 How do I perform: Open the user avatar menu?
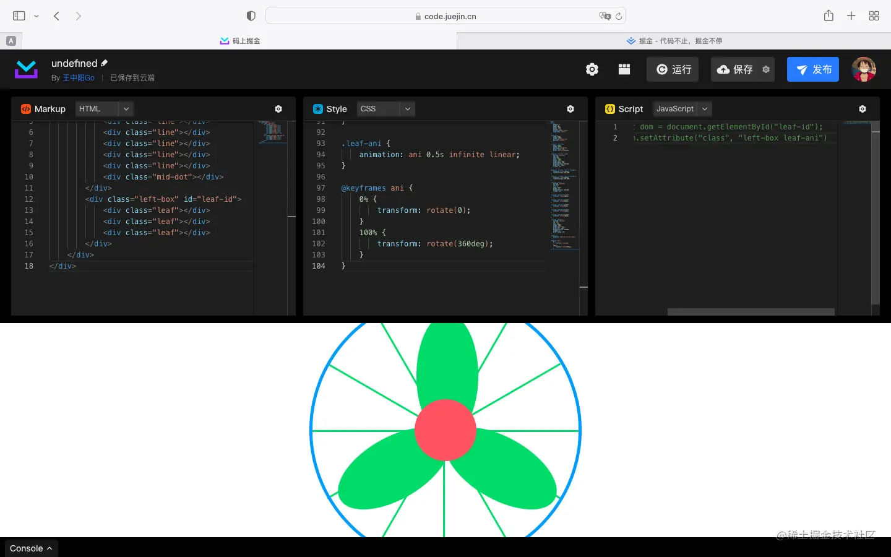864,69
